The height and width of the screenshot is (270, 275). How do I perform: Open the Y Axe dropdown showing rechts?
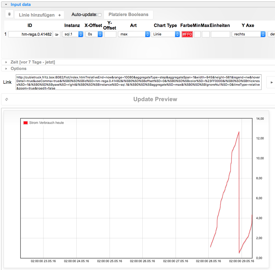click(x=248, y=34)
